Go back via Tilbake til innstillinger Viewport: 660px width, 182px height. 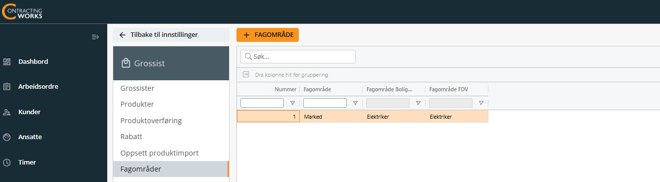(171, 35)
